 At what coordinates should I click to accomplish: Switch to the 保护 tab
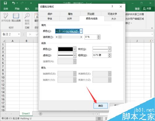pyautogui.click(x=50, y=14)
